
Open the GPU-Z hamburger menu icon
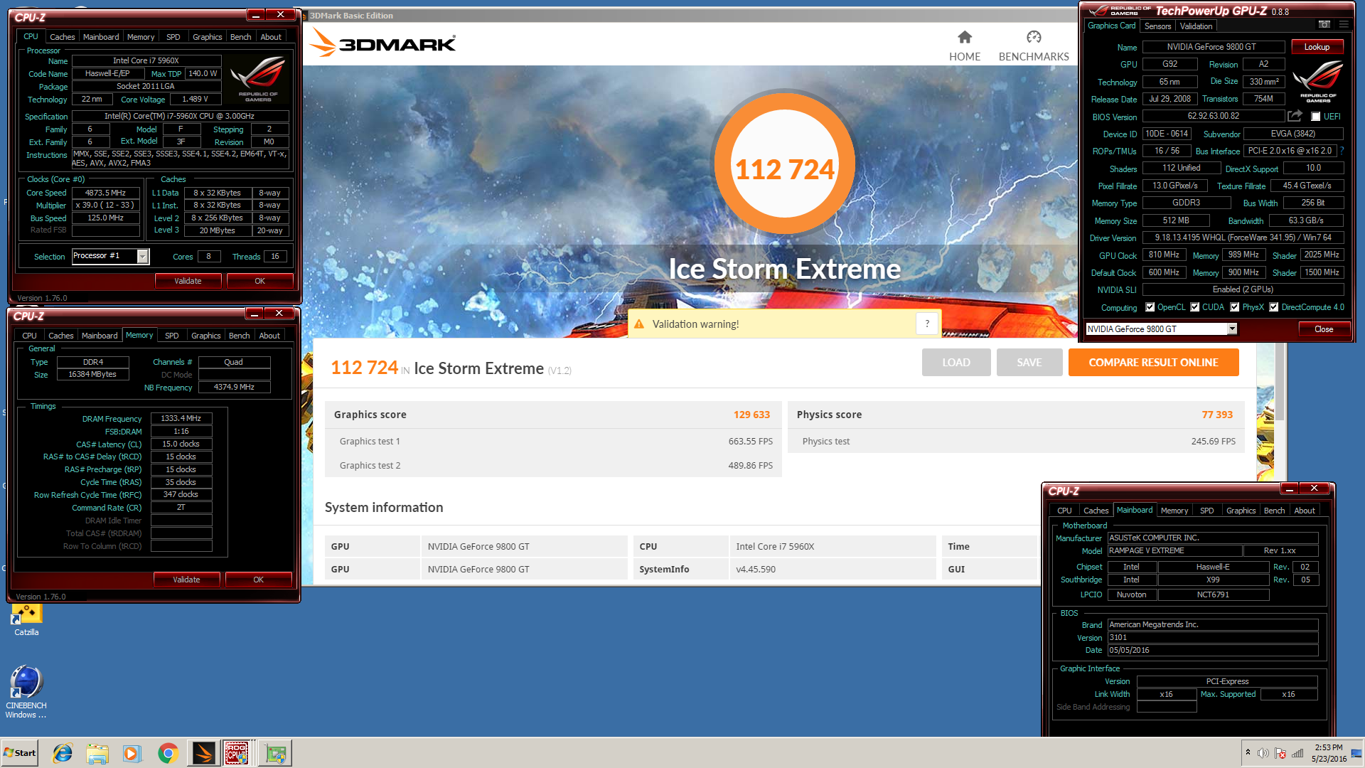pyautogui.click(x=1344, y=25)
